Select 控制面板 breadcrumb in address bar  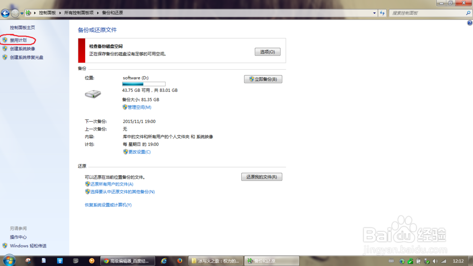point(47,13)
